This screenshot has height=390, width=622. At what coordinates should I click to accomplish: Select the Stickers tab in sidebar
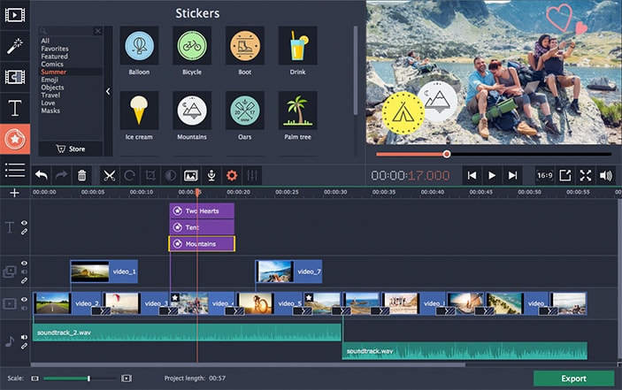pos(15,139)
